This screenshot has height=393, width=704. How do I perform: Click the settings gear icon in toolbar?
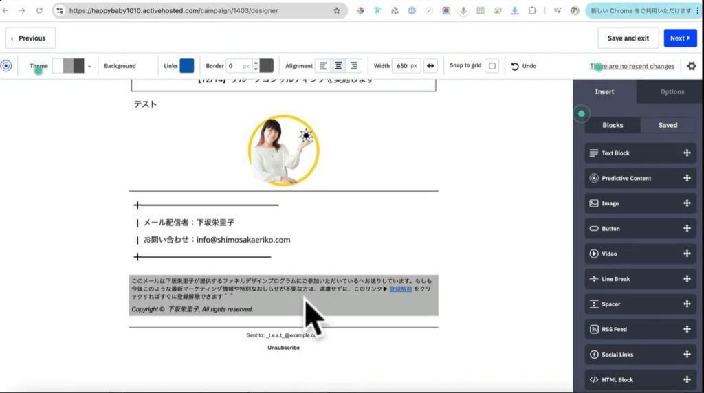tap(692, 66)
